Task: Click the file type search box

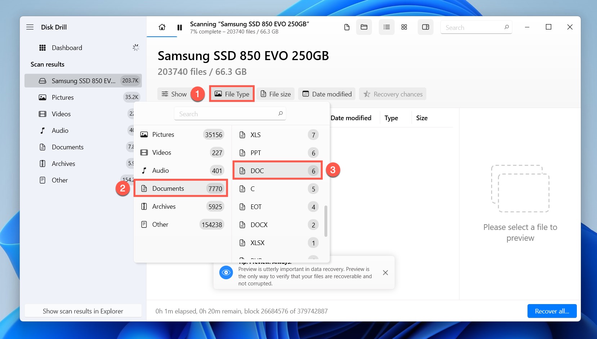Action: 230,114
